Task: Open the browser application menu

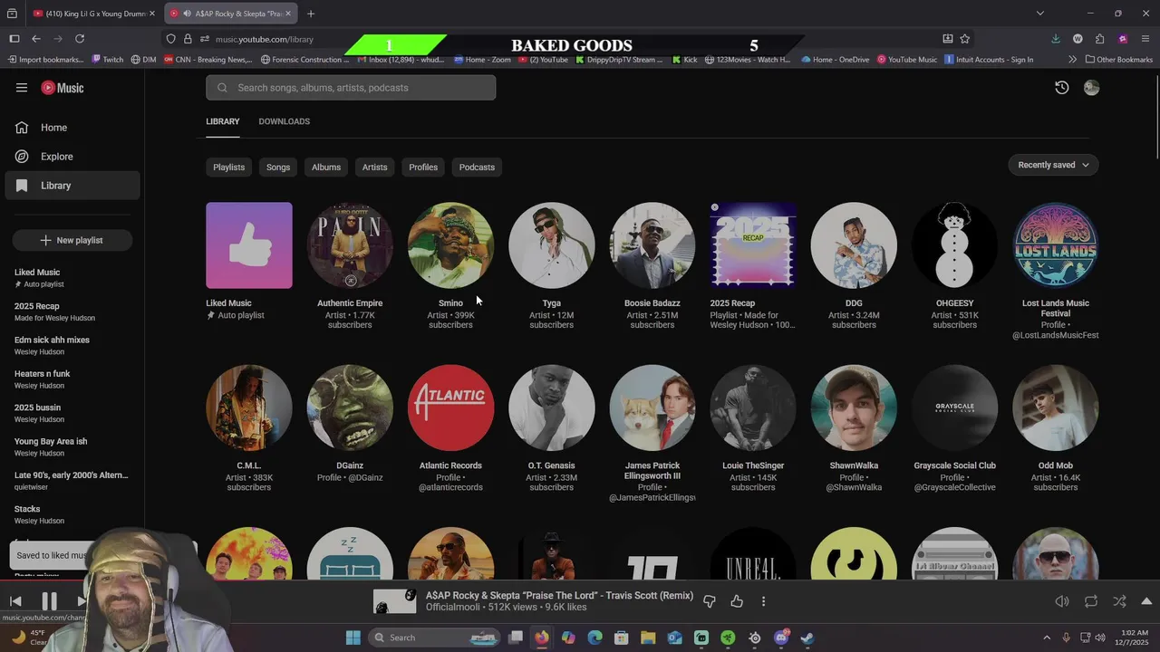Action: pos(1145,39)
